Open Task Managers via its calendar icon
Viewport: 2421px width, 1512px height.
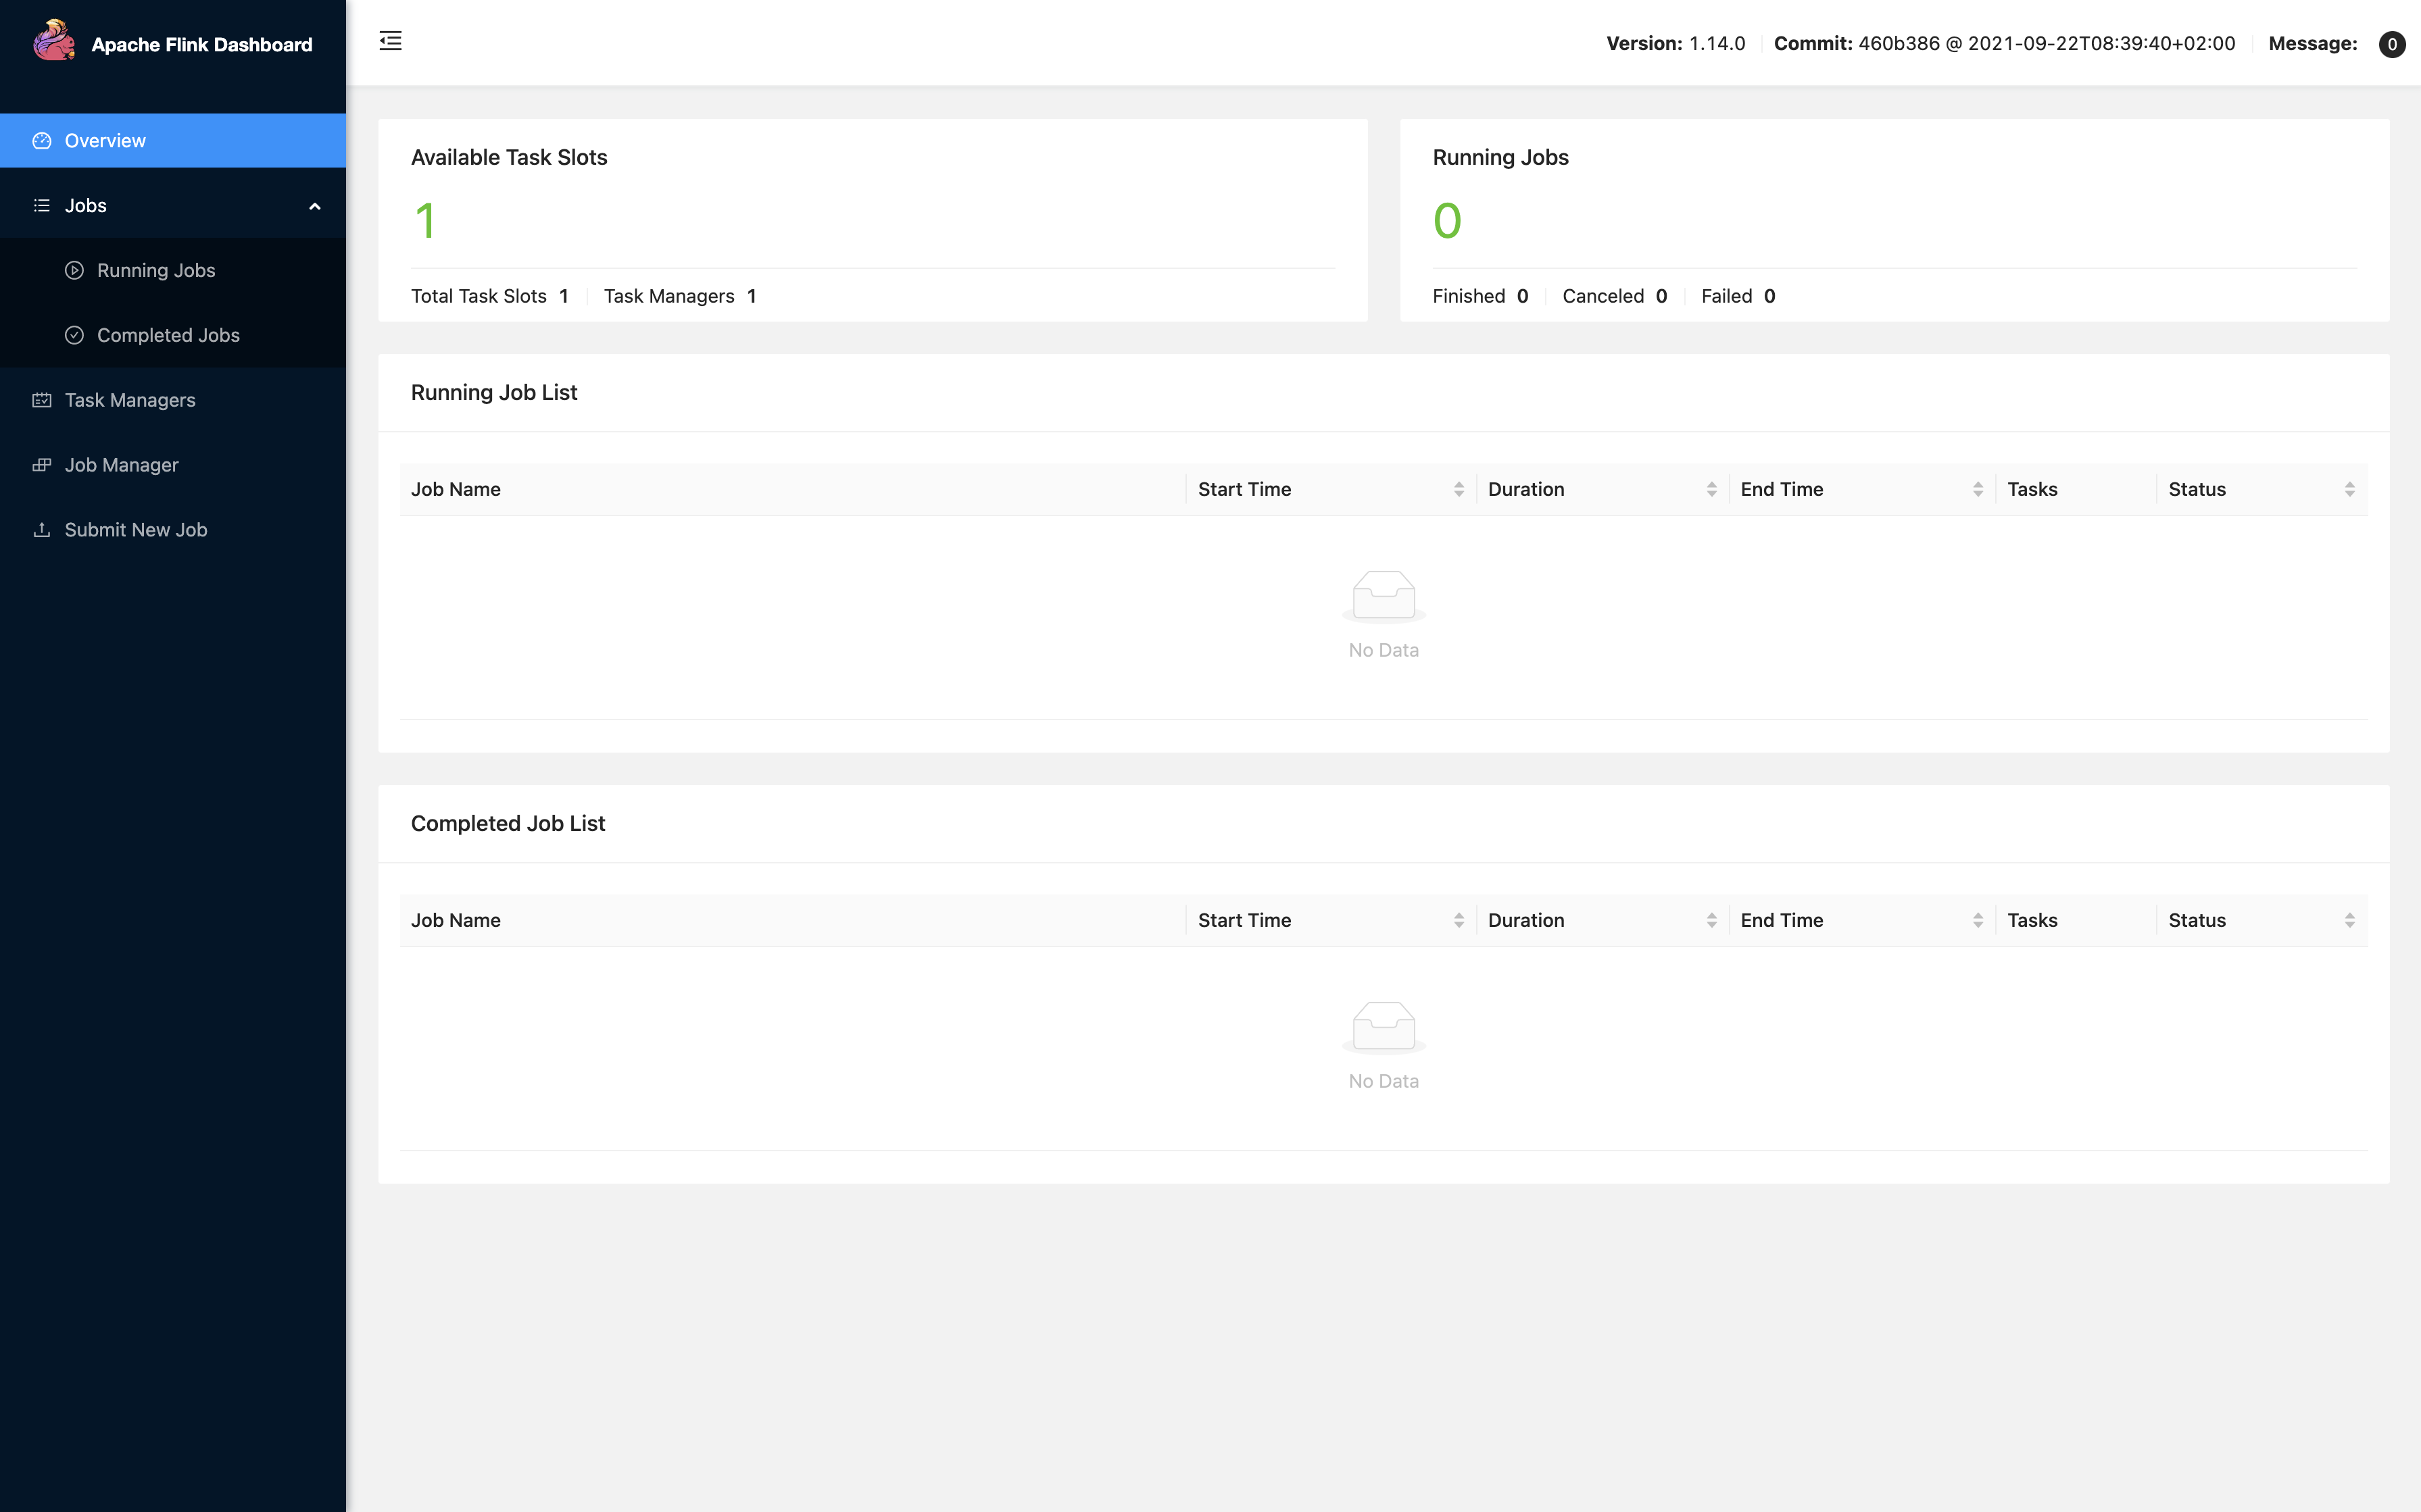click(x=42, y=399)
